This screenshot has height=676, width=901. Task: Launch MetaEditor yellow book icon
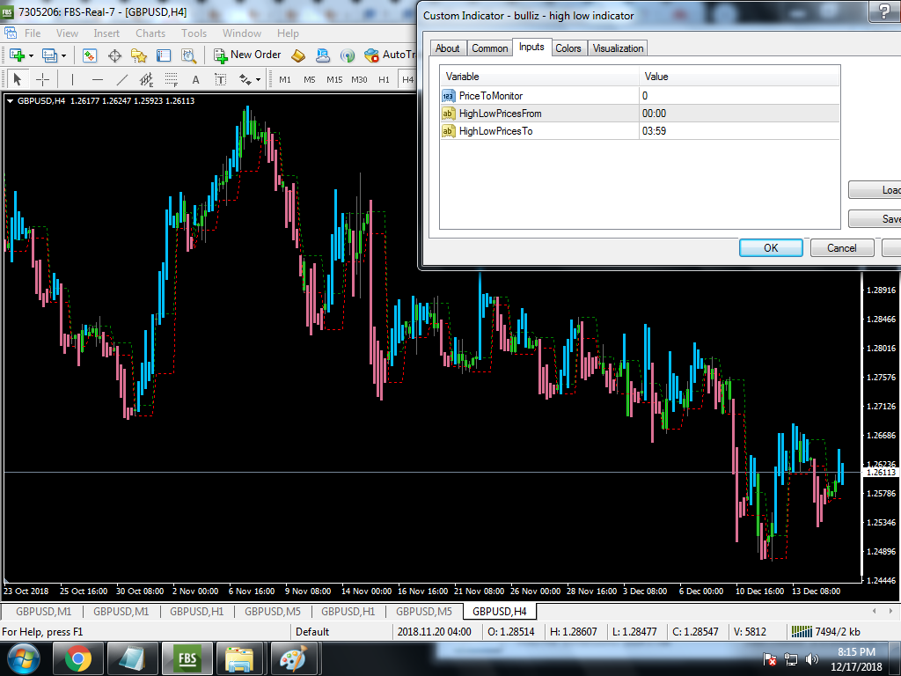(298, 55)
